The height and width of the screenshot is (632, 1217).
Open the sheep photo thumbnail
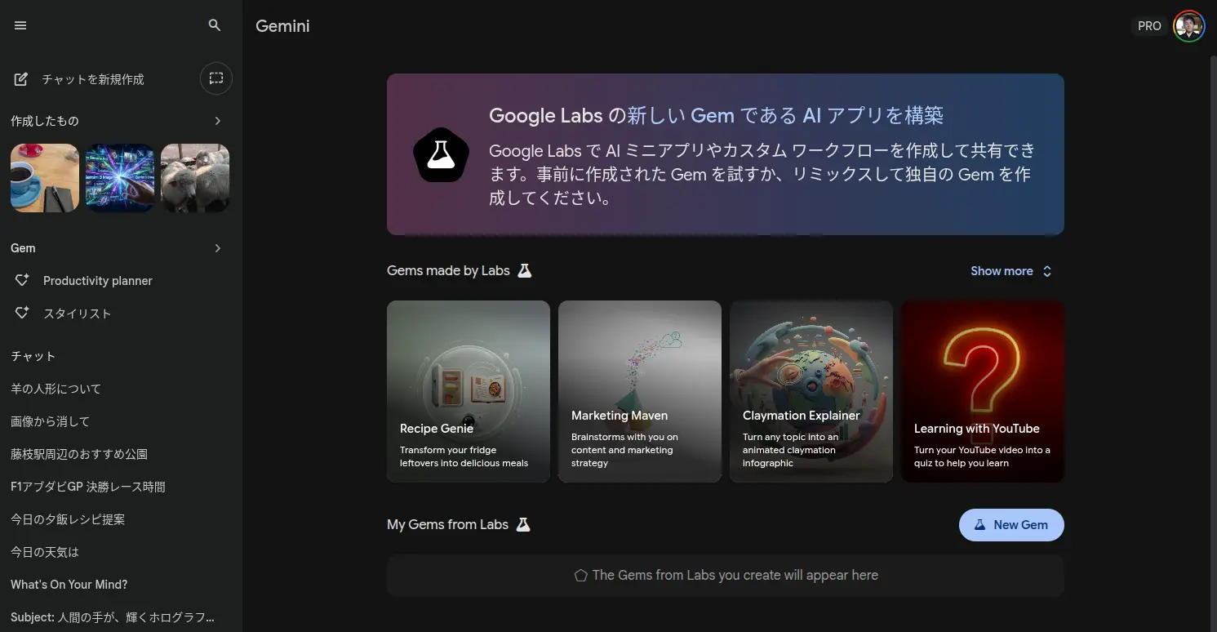(x=195, y=178)
